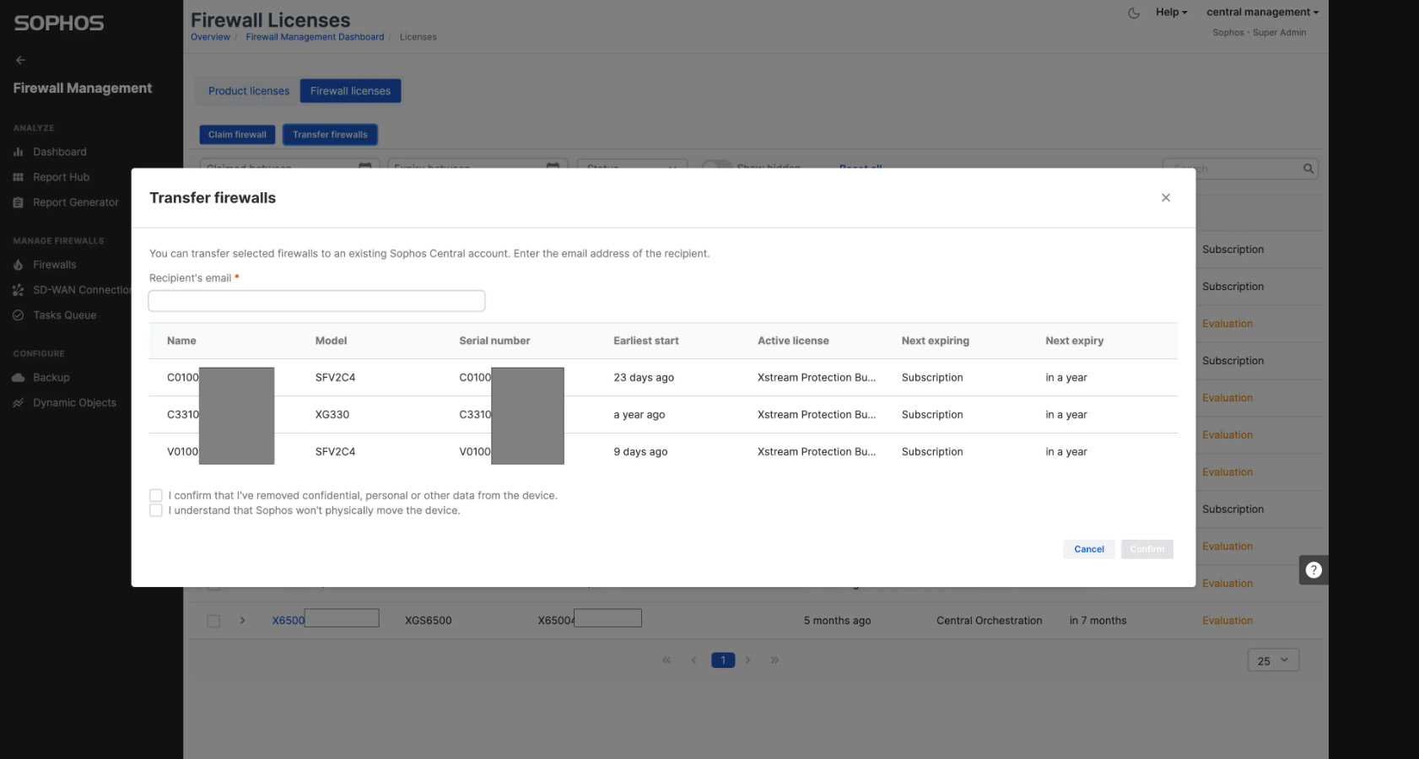
Task: Open the Report Generator
Action: [75, 202]
